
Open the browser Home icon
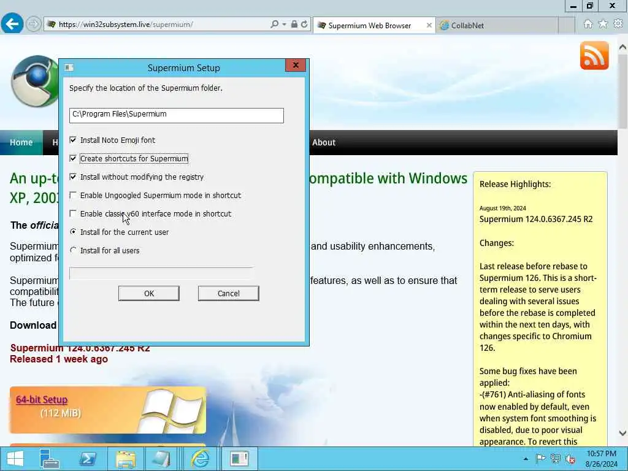[x=588, y=24]
